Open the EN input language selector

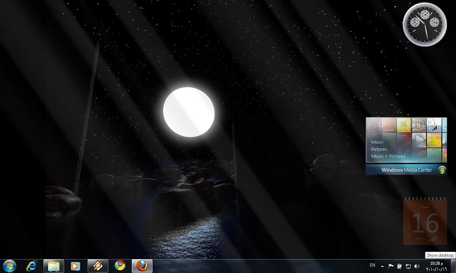click(372, 265)
